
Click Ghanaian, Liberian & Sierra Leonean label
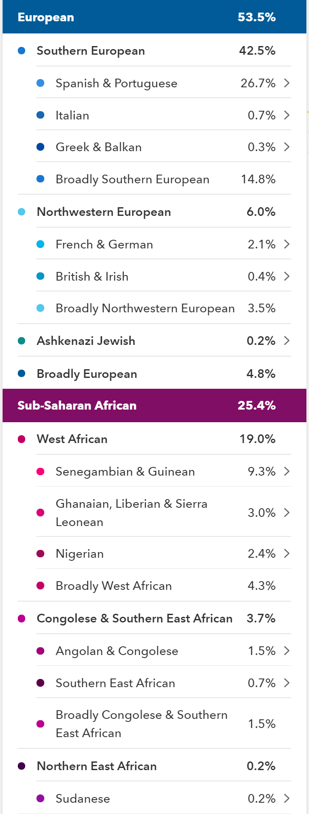tap(131, 513)
